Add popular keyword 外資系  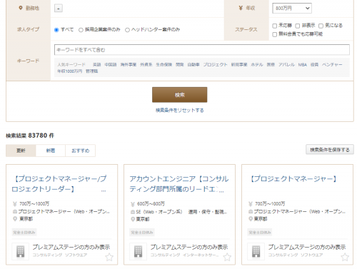(x=146, y=65)
